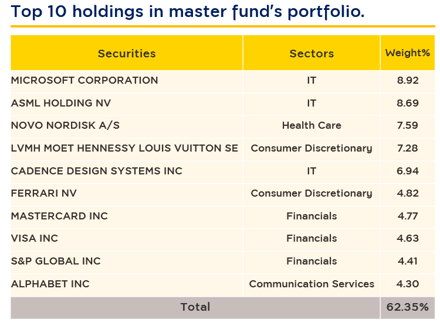Screen dimensions: 440x323
Task: Select the S&P GLOBAL INC cell
Action: point(56,261)
